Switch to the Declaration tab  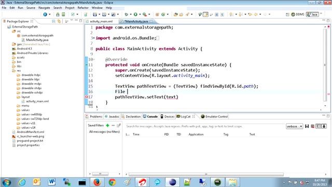131,116
